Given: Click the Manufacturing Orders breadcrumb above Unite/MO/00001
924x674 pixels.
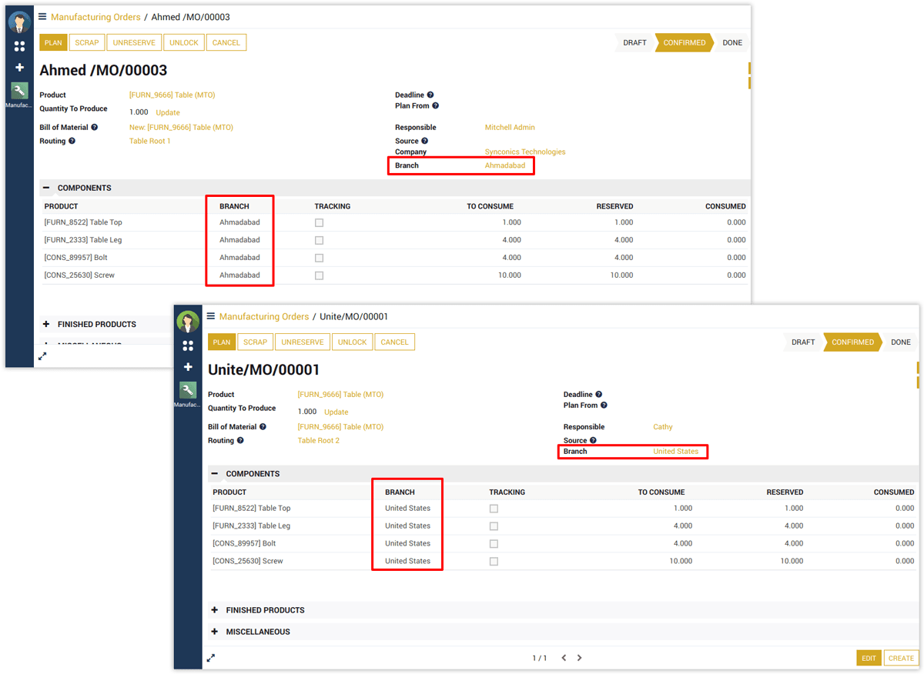Looking at the screenshot, I should pyautogui.click(x=263, y=316).
